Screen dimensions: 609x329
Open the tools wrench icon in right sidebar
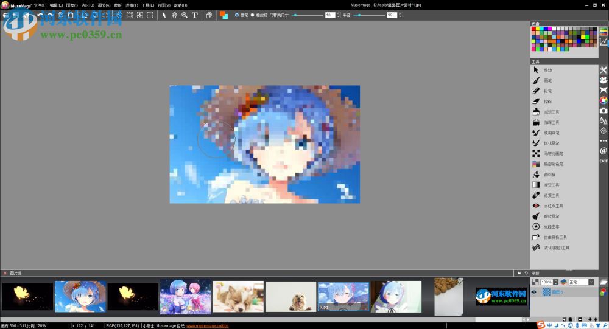pyautogui.click(x=603, y=70)
